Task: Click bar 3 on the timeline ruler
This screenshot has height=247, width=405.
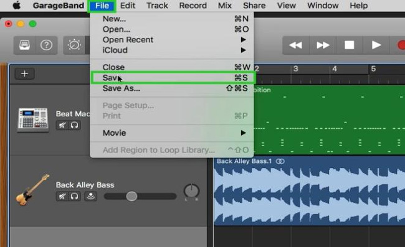Action: click(x=296, y=69)
